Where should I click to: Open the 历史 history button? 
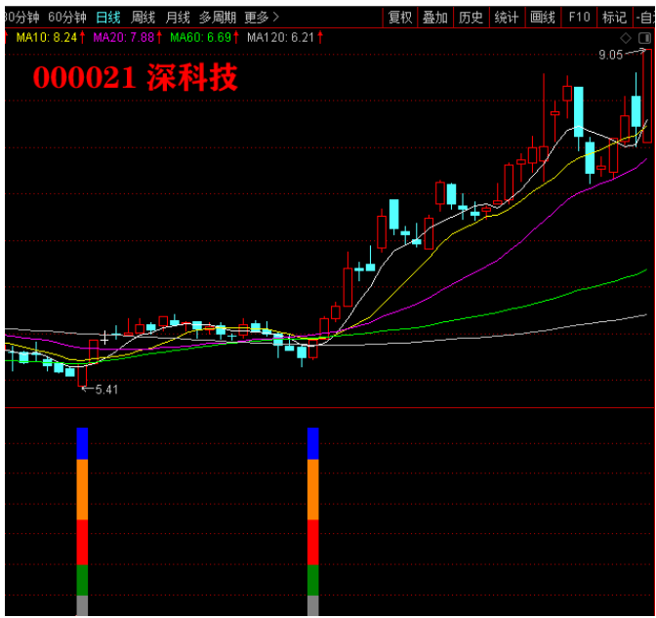click(x=471, y=18)
